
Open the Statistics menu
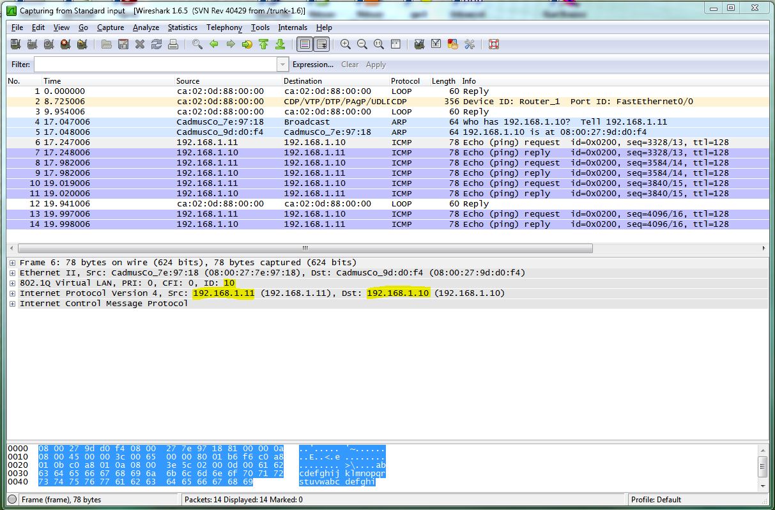[x=183, y=27]
